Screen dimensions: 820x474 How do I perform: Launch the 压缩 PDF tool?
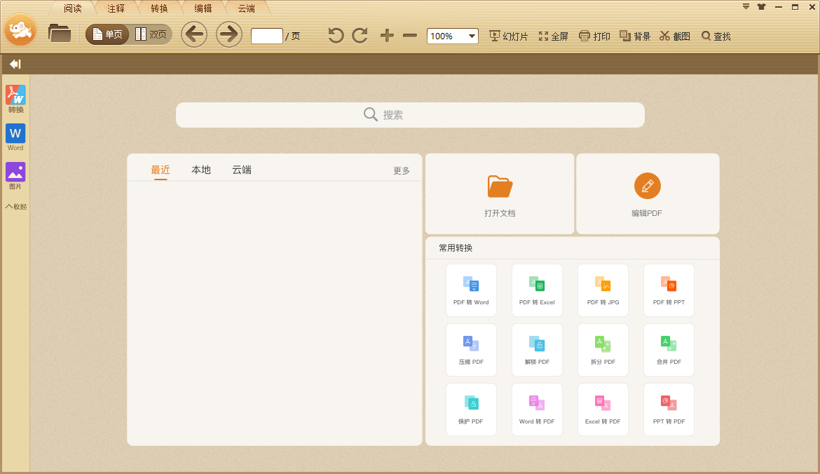[x=471, y=350]
